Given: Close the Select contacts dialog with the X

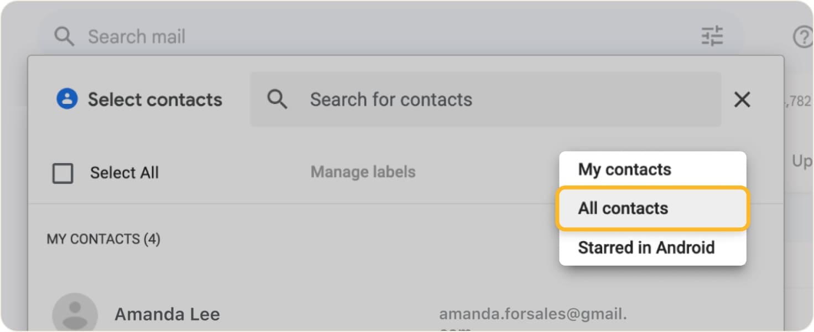Looking at the screenshot, I should (x=742, y=100).
